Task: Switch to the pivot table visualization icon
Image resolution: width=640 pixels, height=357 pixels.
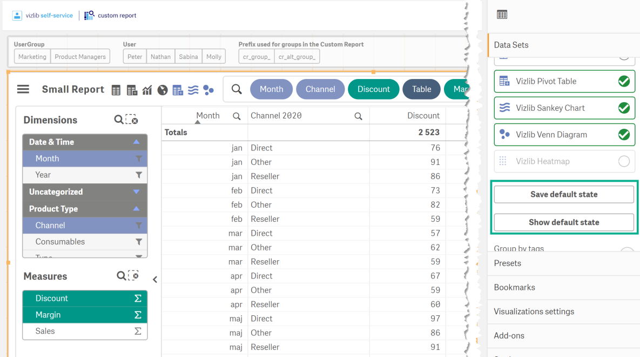Action: pos(132,90)
